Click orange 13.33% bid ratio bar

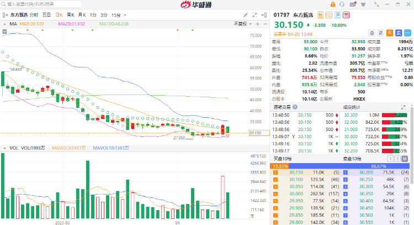click(279, 166)
